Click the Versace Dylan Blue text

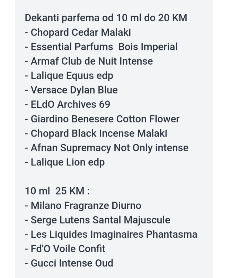(71, 90)
